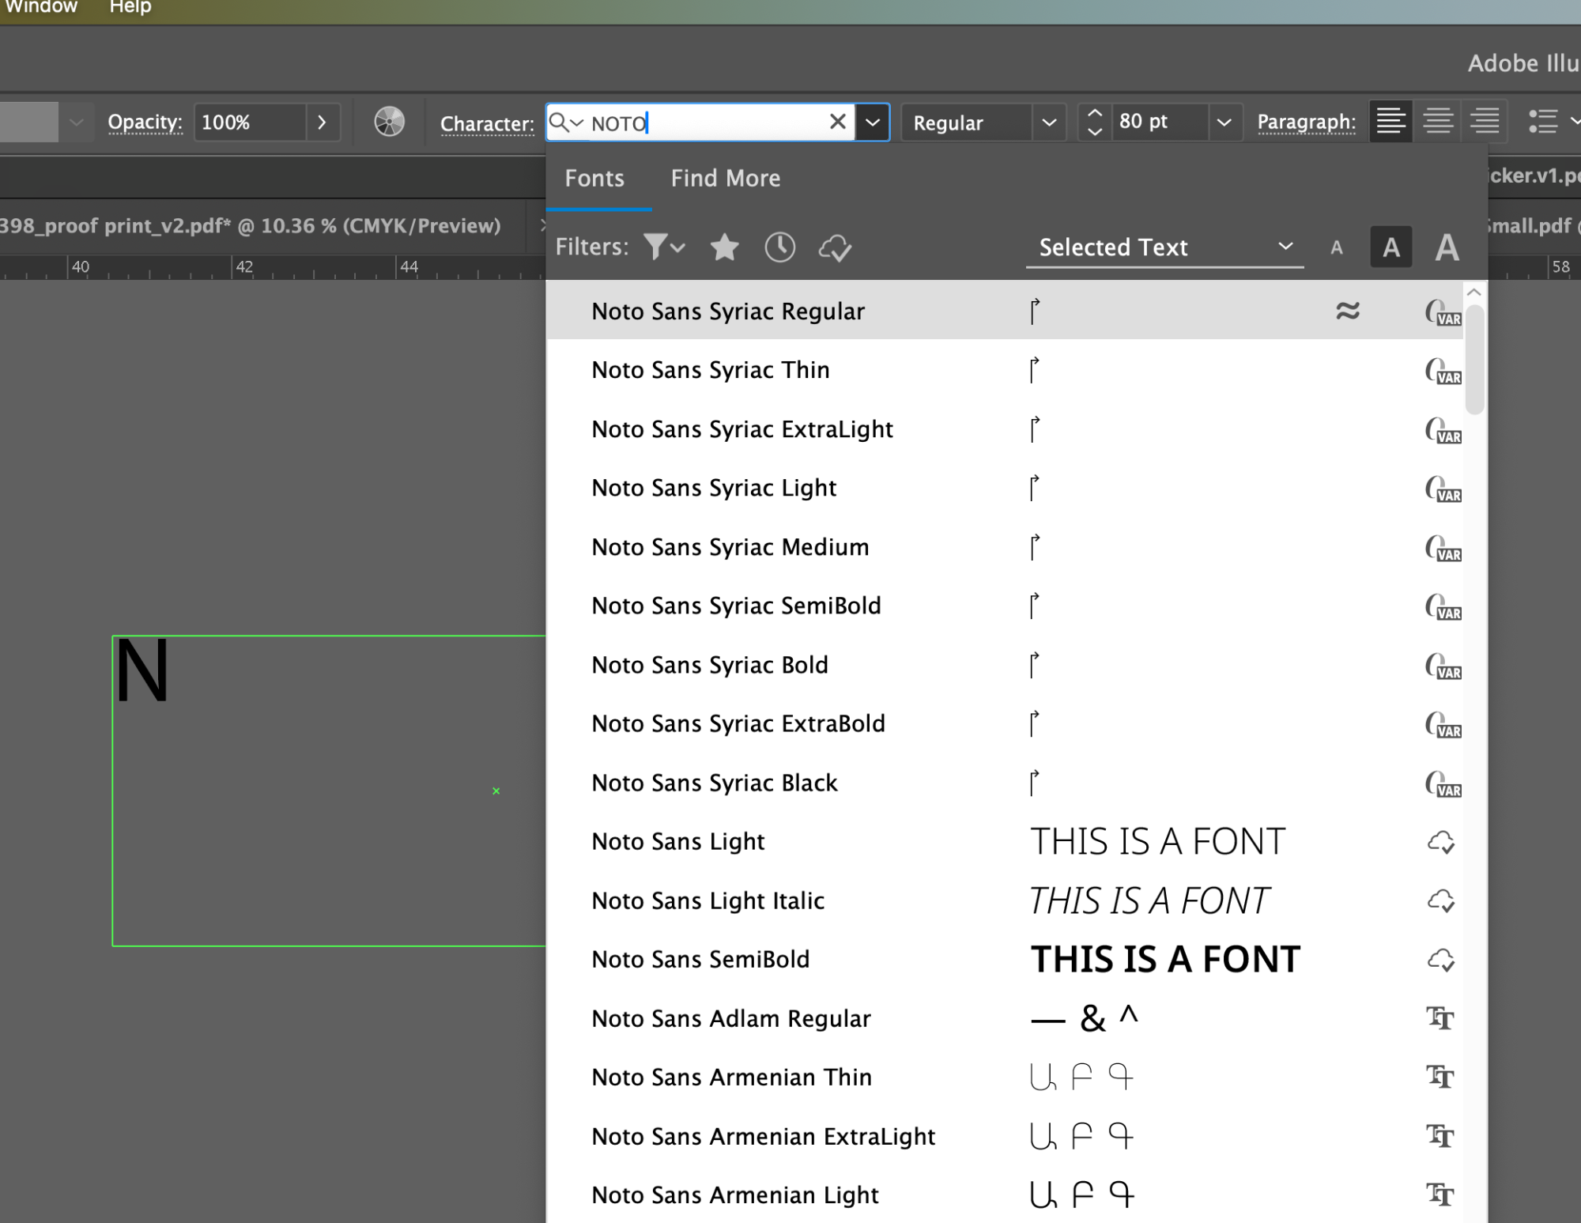
Task: Open the Paragraph panel link
Action: [1306, 122]
